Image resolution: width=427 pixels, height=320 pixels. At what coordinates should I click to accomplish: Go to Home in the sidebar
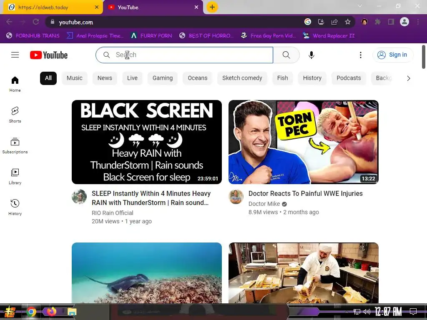[x=15, y=84]
